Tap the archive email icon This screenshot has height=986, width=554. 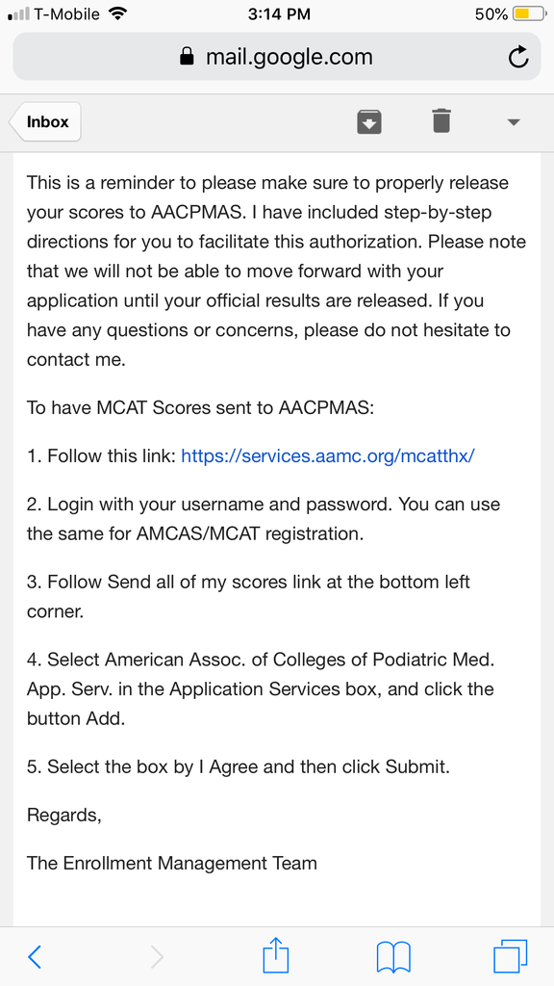point(369,121)
